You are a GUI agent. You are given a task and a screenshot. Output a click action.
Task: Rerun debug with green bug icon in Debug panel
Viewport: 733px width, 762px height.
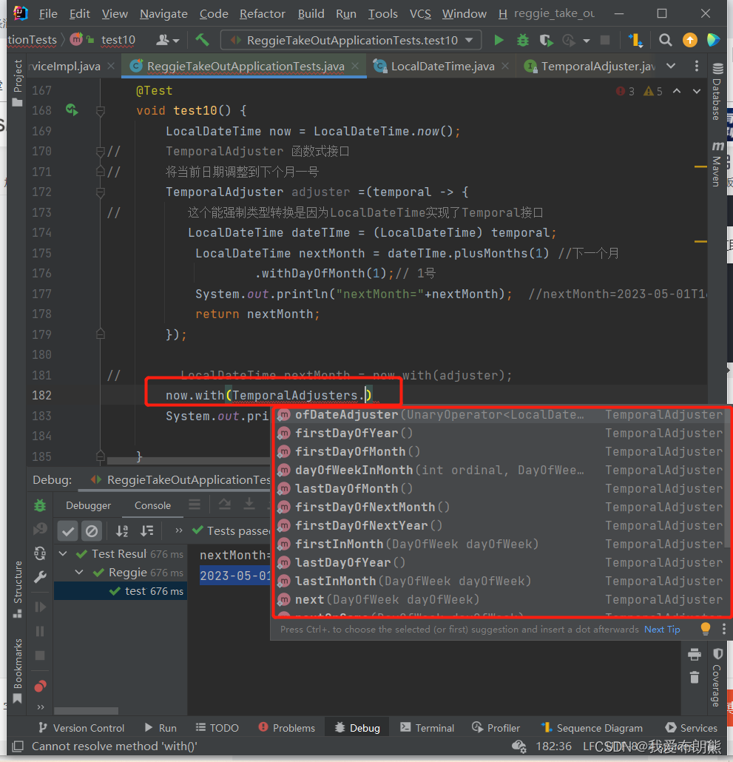coord(40,505)
